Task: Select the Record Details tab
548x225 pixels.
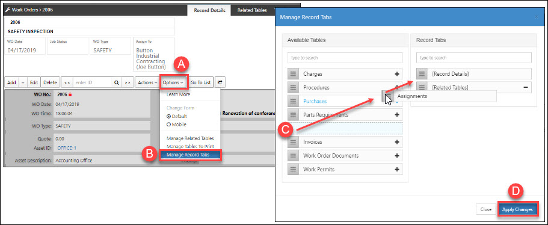Action: (x=210, y=10)
